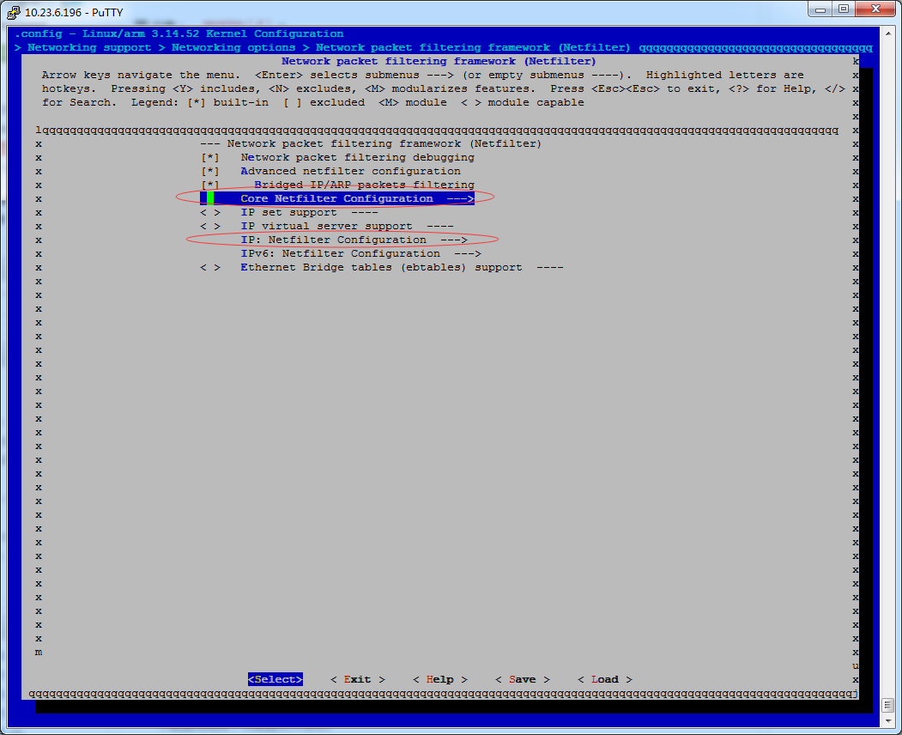Click the '--- Network packet filtering framework' header row
Viewport: 902px width, 735px height.
[371, 144]
